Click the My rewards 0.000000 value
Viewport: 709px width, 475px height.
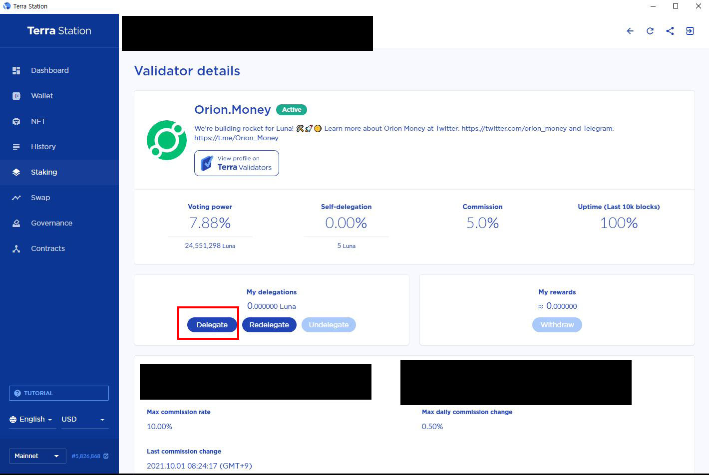point(557,306)
